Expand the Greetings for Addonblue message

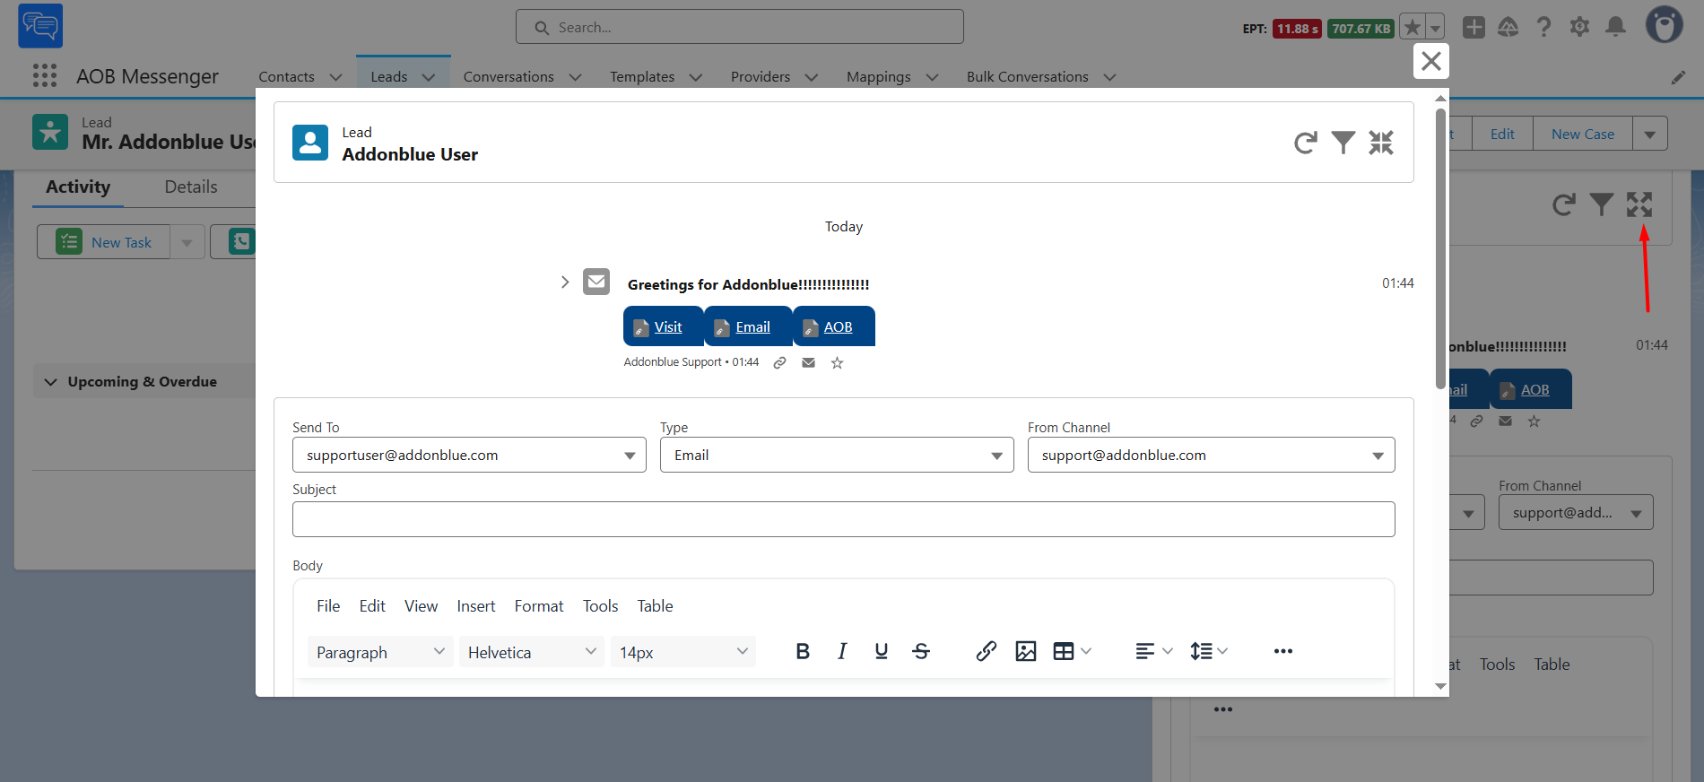click(564, 282)
